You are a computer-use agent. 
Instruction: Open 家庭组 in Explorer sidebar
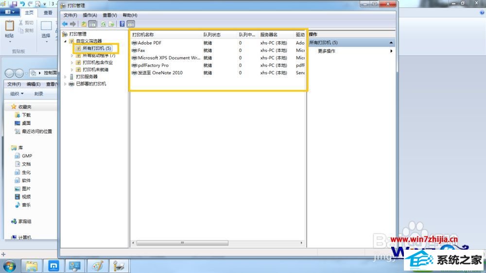(21, 222)
